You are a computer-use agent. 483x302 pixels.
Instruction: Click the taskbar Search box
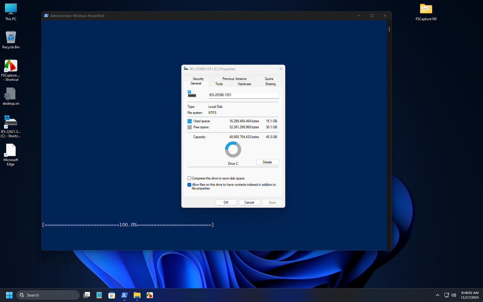[x=48, y=295]
